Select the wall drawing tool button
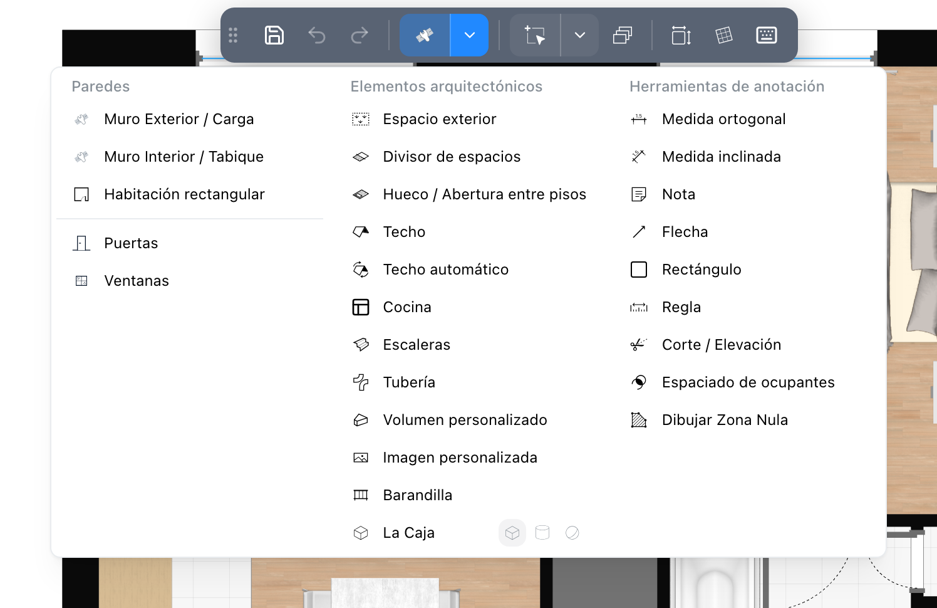 tap(425, 35)
